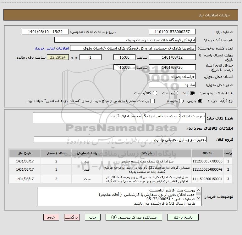Viewport: 242px width, 235px height.
Task: Click the واحد شمارش column header
Action: click(87, 153)
